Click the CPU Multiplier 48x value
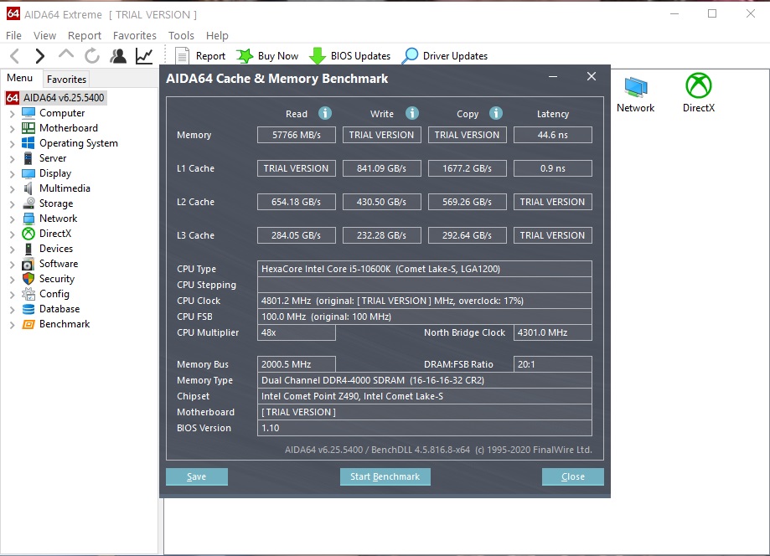Screen dimensions: 770x556 [296, 332]
